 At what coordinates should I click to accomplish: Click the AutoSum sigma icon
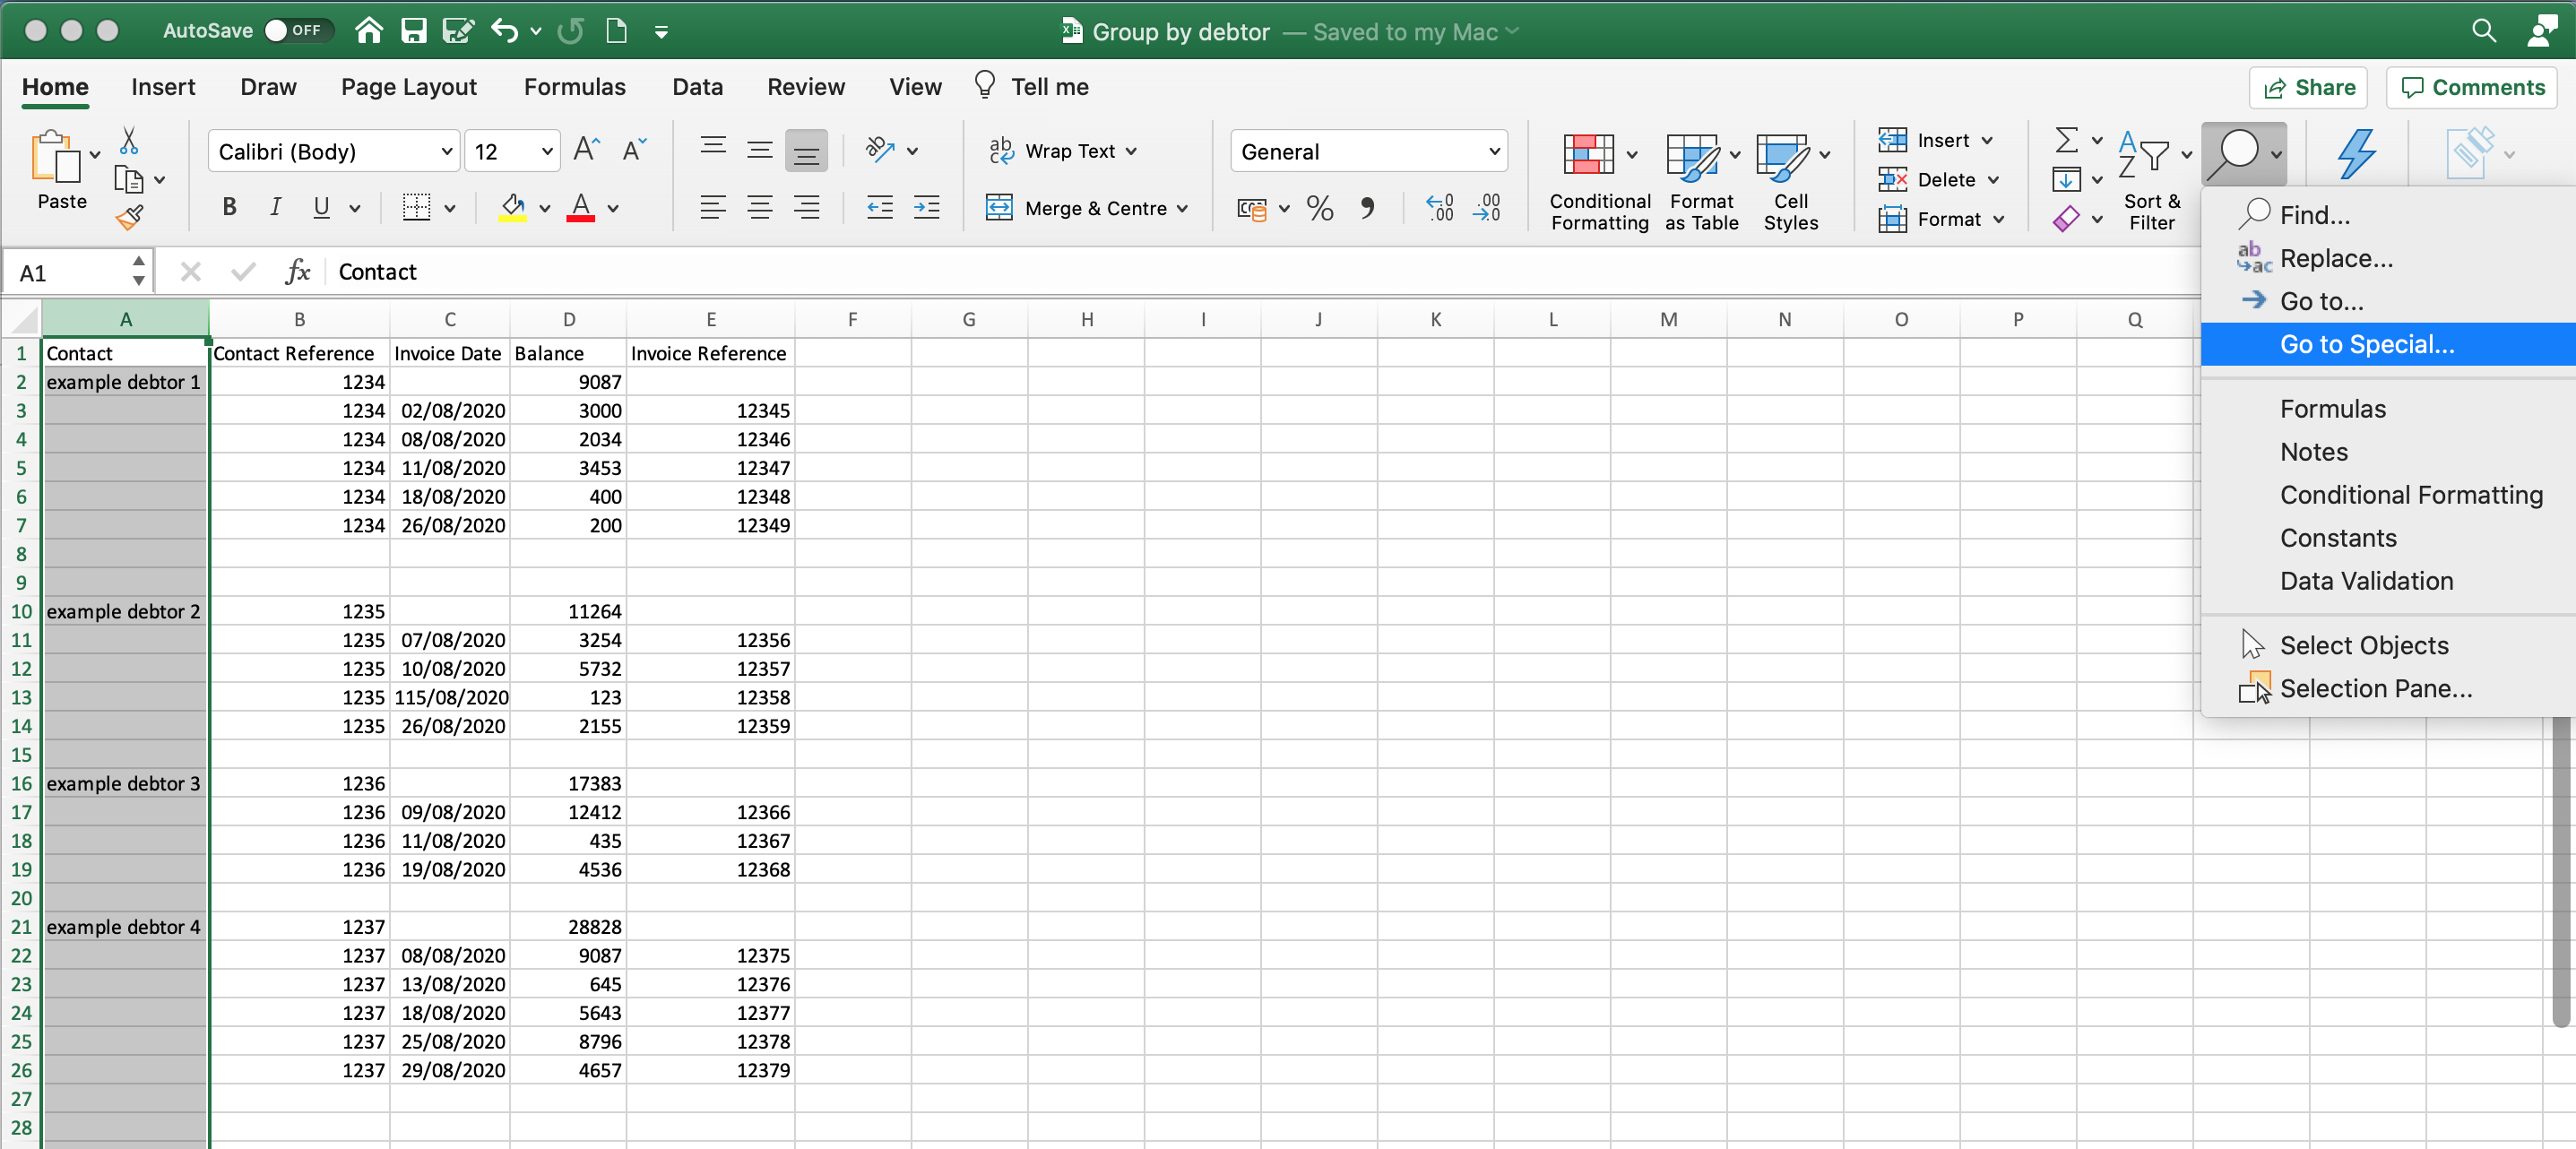(x=2066, y=140)
